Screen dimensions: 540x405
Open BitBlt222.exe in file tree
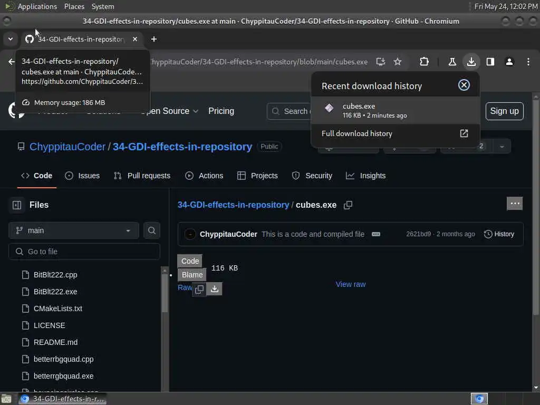click(55, 292)
